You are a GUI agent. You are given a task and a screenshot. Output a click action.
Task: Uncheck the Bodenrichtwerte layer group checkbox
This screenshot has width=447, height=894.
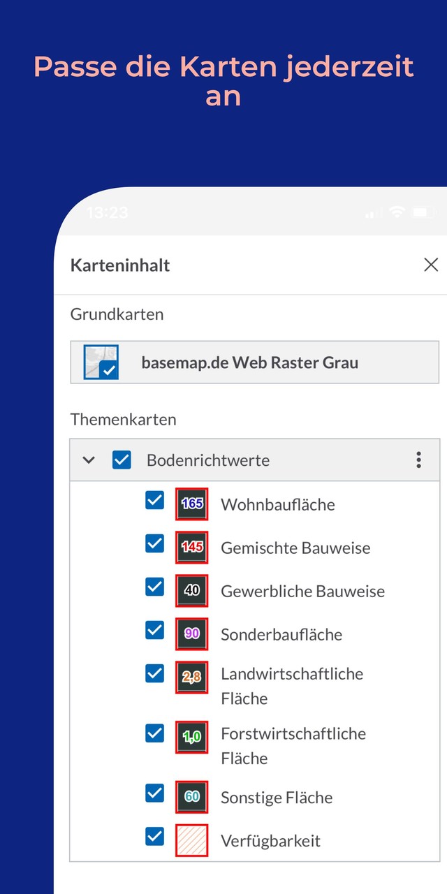pyautogui.click(x=122, y=460)
